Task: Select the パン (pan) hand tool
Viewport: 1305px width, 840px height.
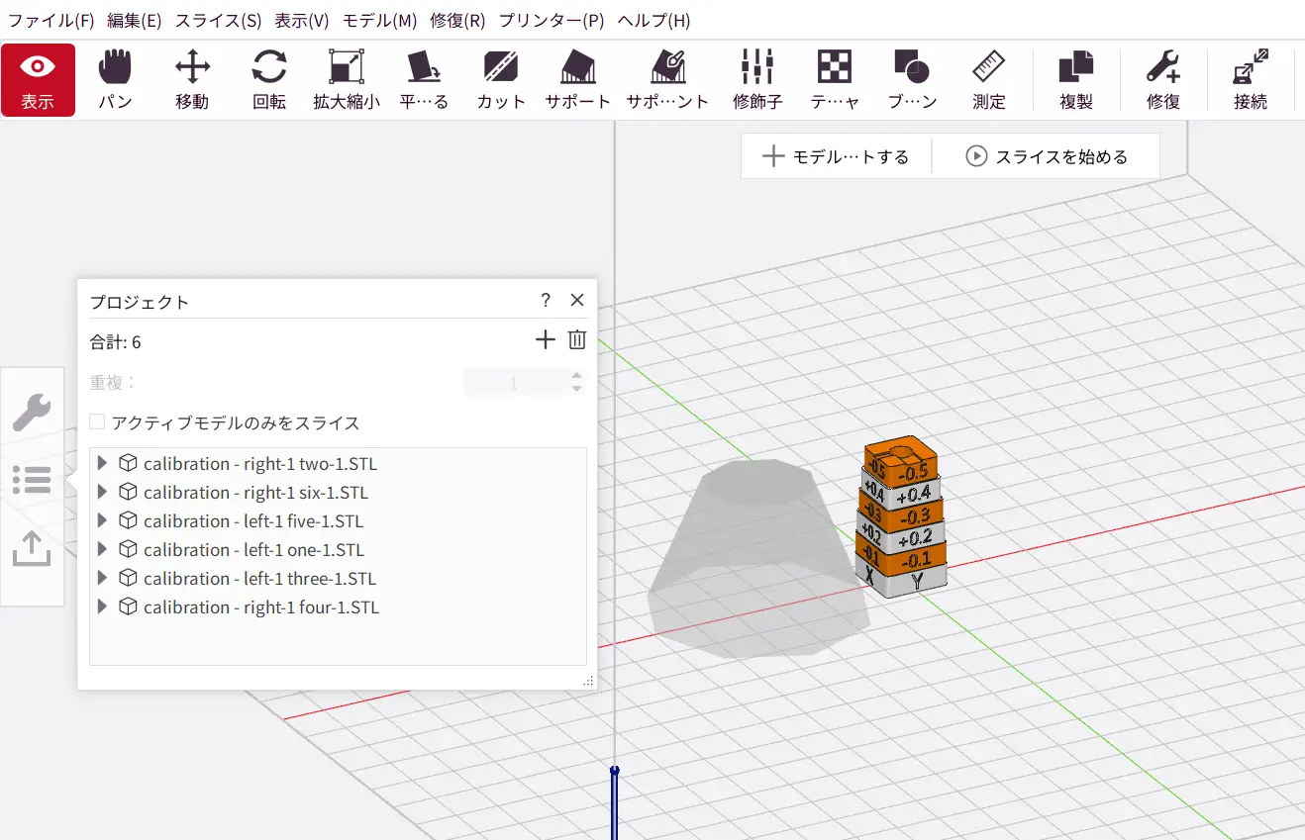Action: click(x=115, y=79)
